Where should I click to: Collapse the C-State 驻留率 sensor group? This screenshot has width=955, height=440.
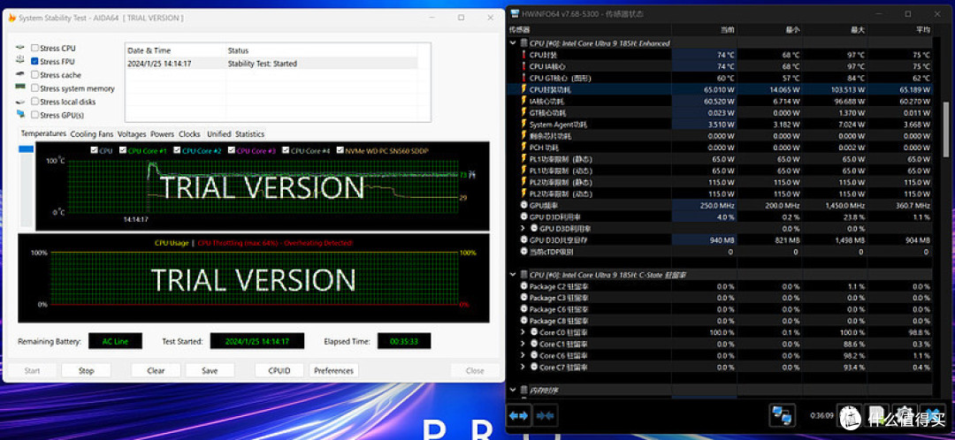[x=514, y=275]
